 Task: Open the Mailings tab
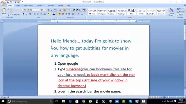tap(51, 5)
